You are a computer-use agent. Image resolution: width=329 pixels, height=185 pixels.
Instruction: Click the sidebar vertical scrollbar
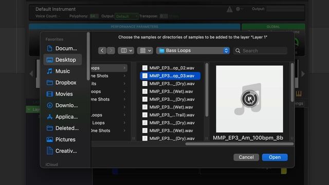tap(88, 56)
